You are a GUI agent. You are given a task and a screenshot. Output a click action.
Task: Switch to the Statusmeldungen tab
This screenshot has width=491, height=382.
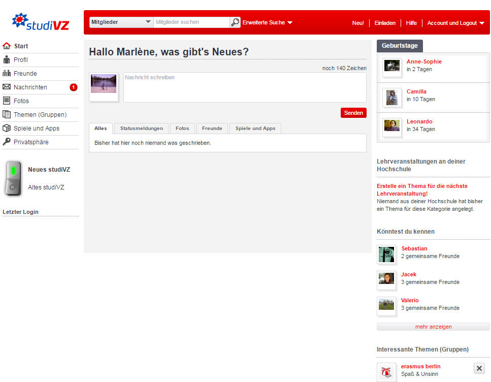(x=142, y=129)
